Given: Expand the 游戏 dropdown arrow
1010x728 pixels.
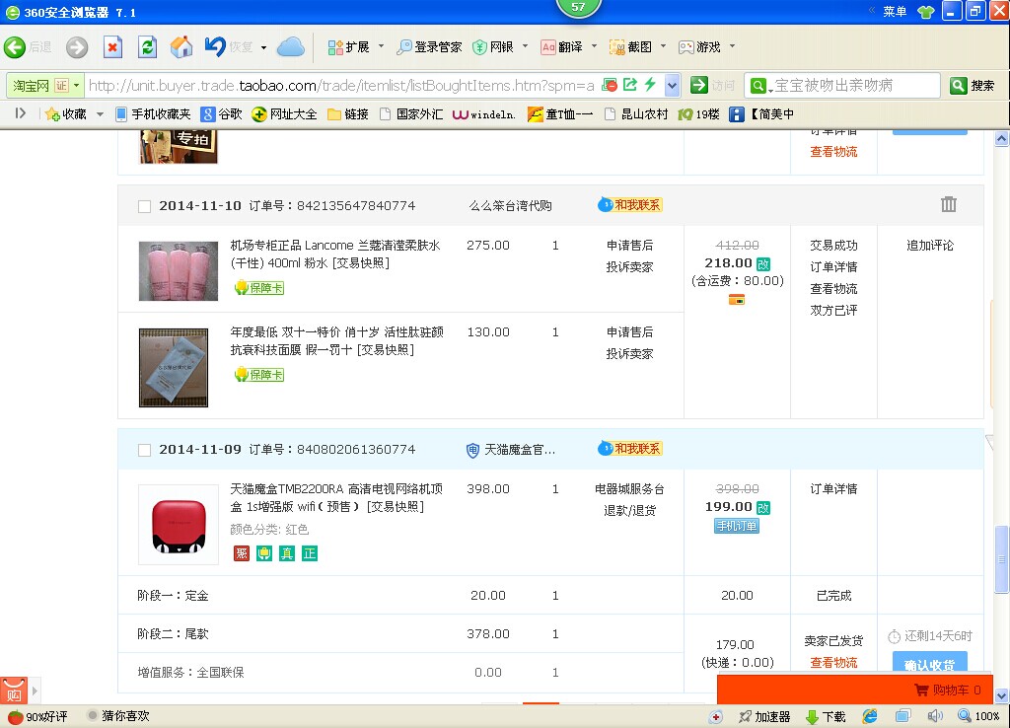Looking at the screenshot, I should coord(732,46).
